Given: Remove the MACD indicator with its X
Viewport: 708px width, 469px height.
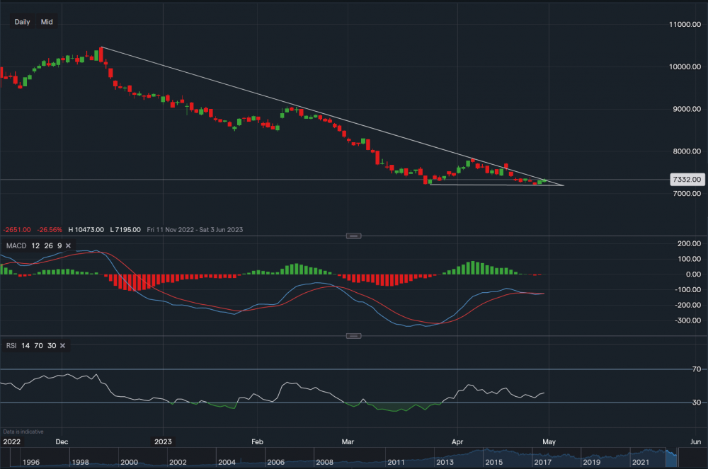Looking at the screenshot, I should pos(68,246).
